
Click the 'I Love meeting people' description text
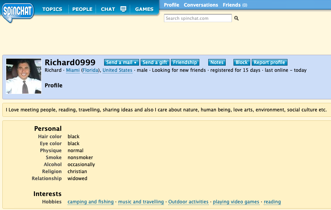166,110
